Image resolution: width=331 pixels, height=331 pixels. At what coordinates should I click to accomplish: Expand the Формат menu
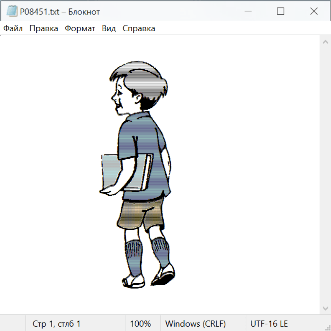[80, 29]
